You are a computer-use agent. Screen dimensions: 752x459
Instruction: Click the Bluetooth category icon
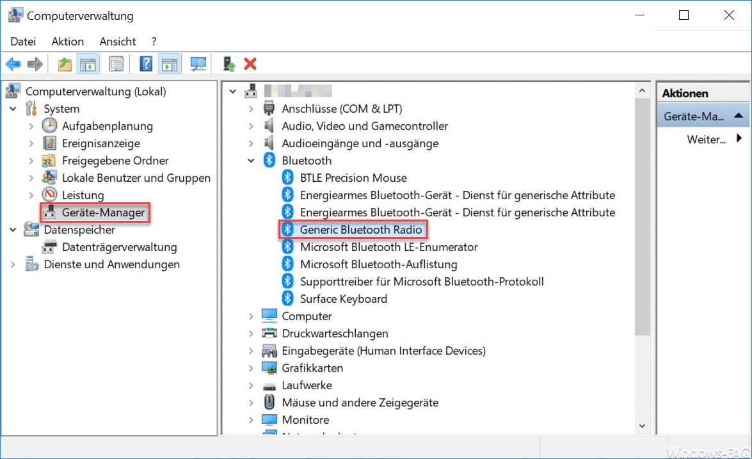click(x=269, y=160)
